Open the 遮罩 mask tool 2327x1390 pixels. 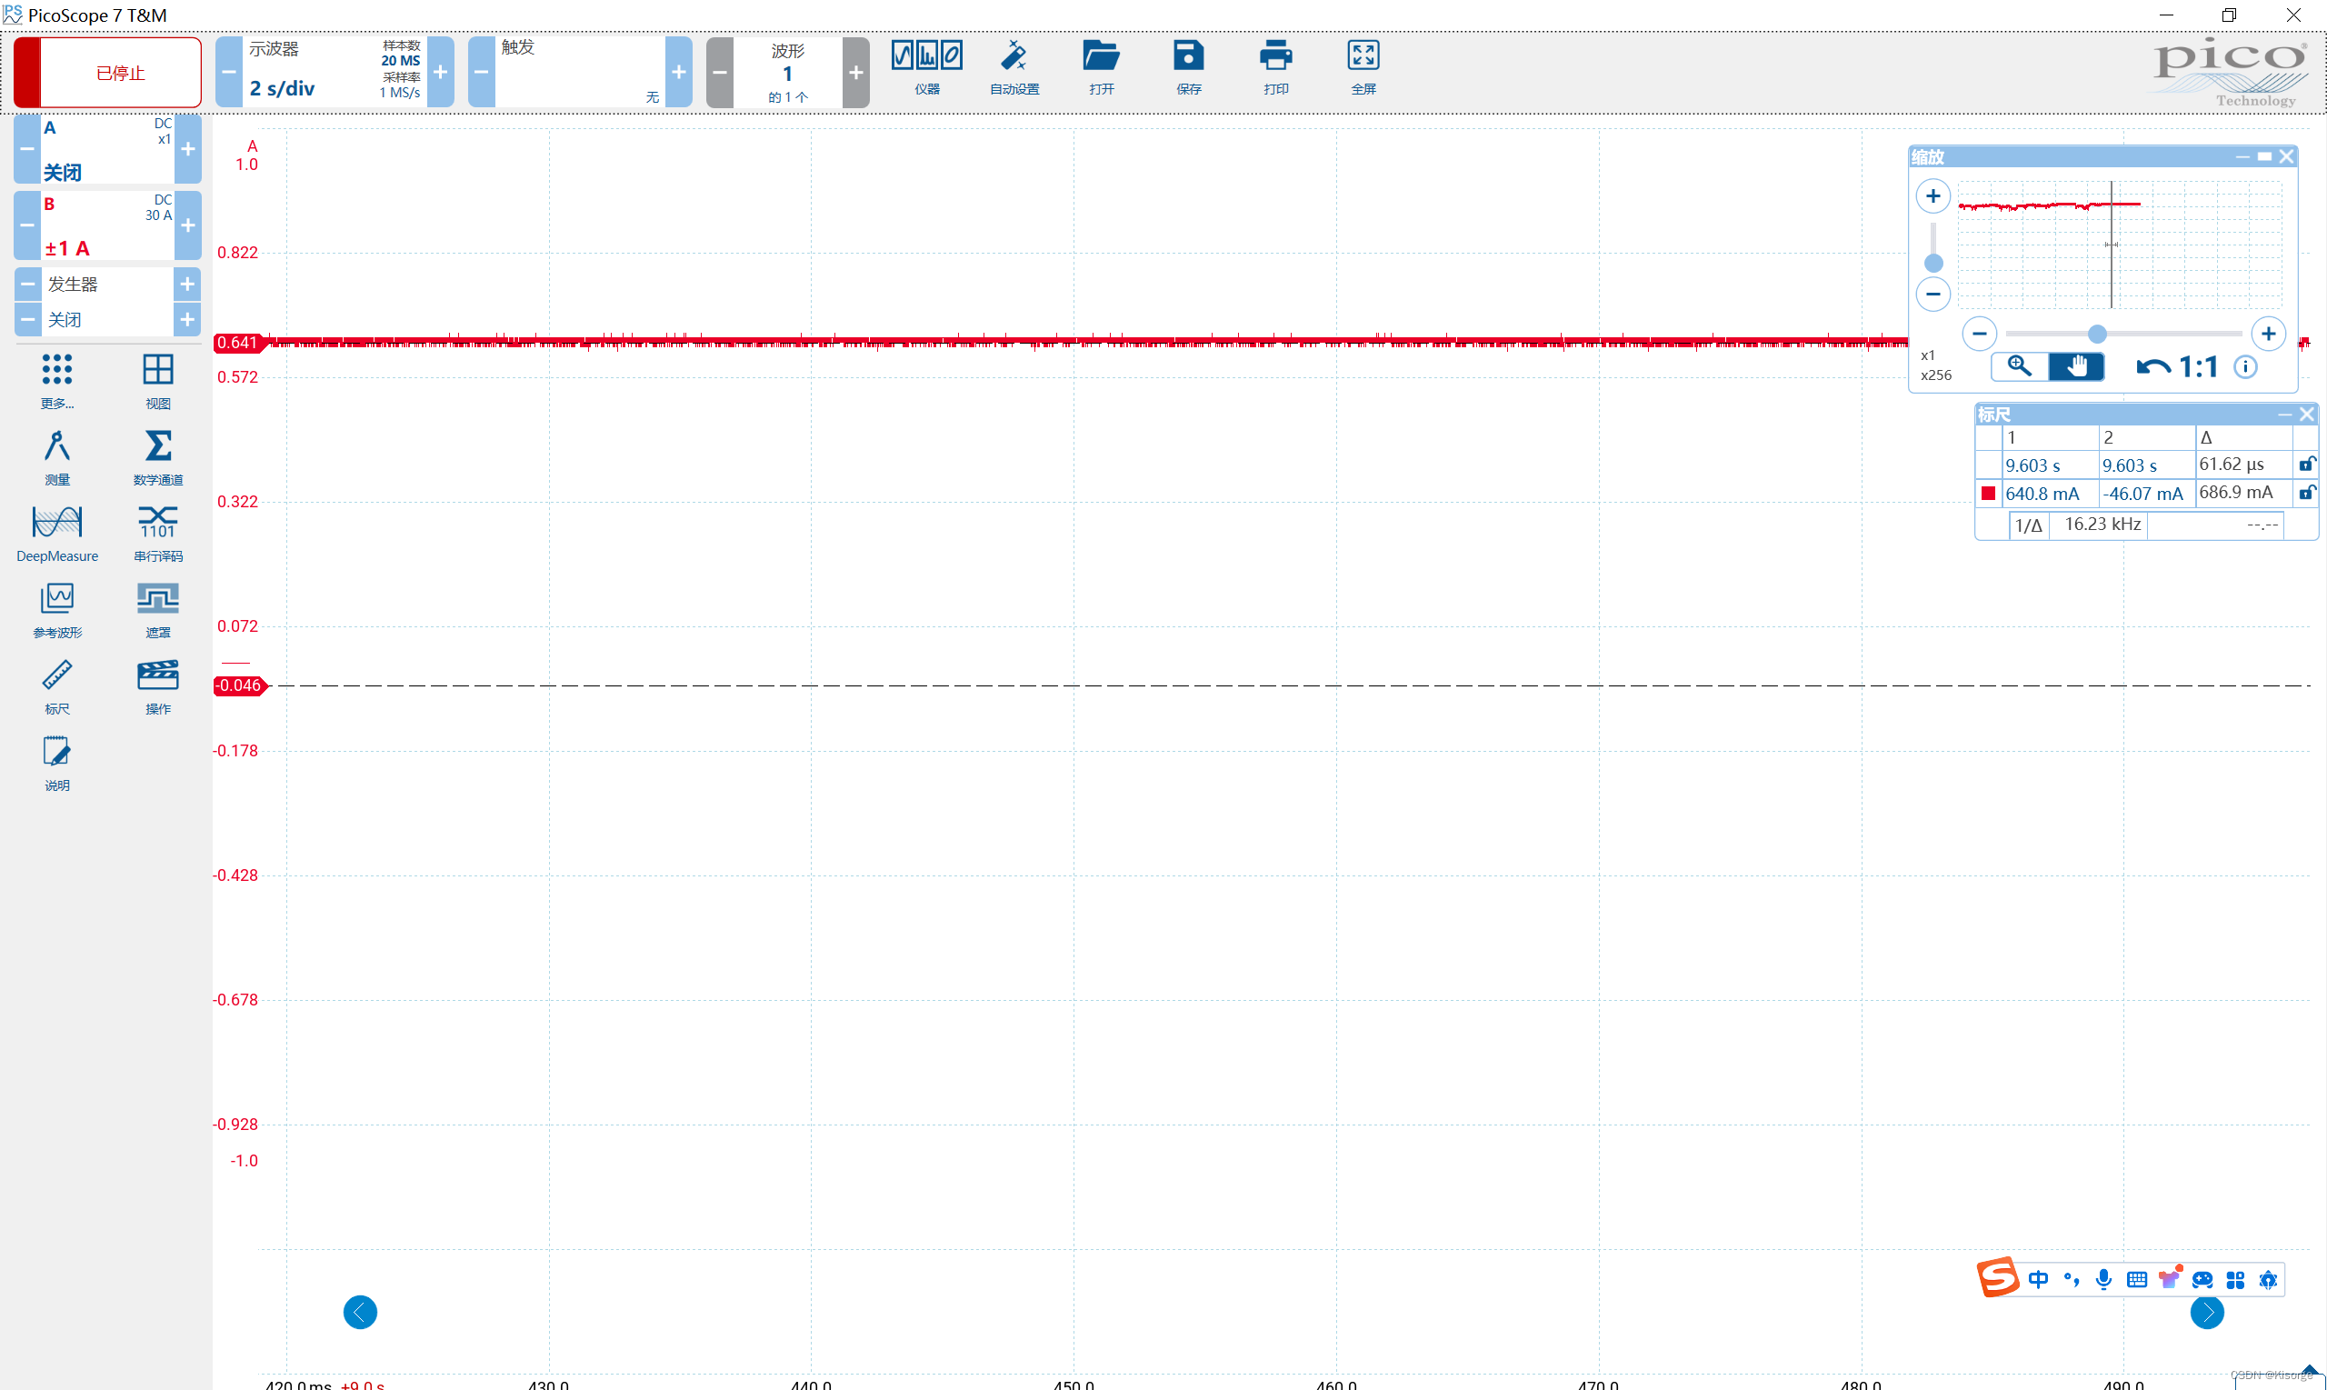click(x=158, y=610)
